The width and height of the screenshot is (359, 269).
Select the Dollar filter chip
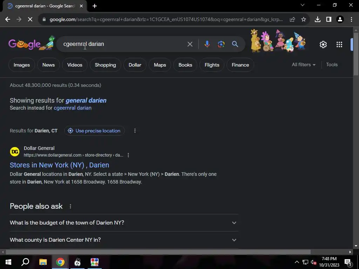[135, 65]
